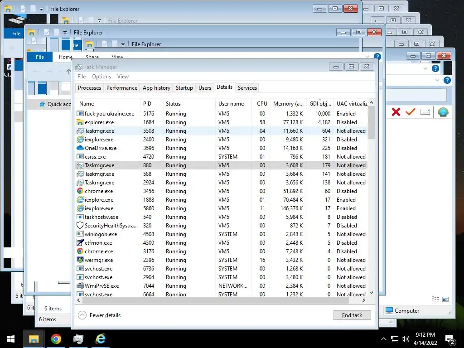Select iexplore.exe row with PID 5860
The height and width of the screenshot is (348, 464).
(221, 208)
